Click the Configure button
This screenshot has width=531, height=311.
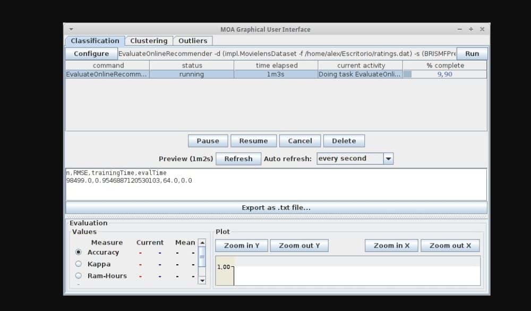coord(91,54)
